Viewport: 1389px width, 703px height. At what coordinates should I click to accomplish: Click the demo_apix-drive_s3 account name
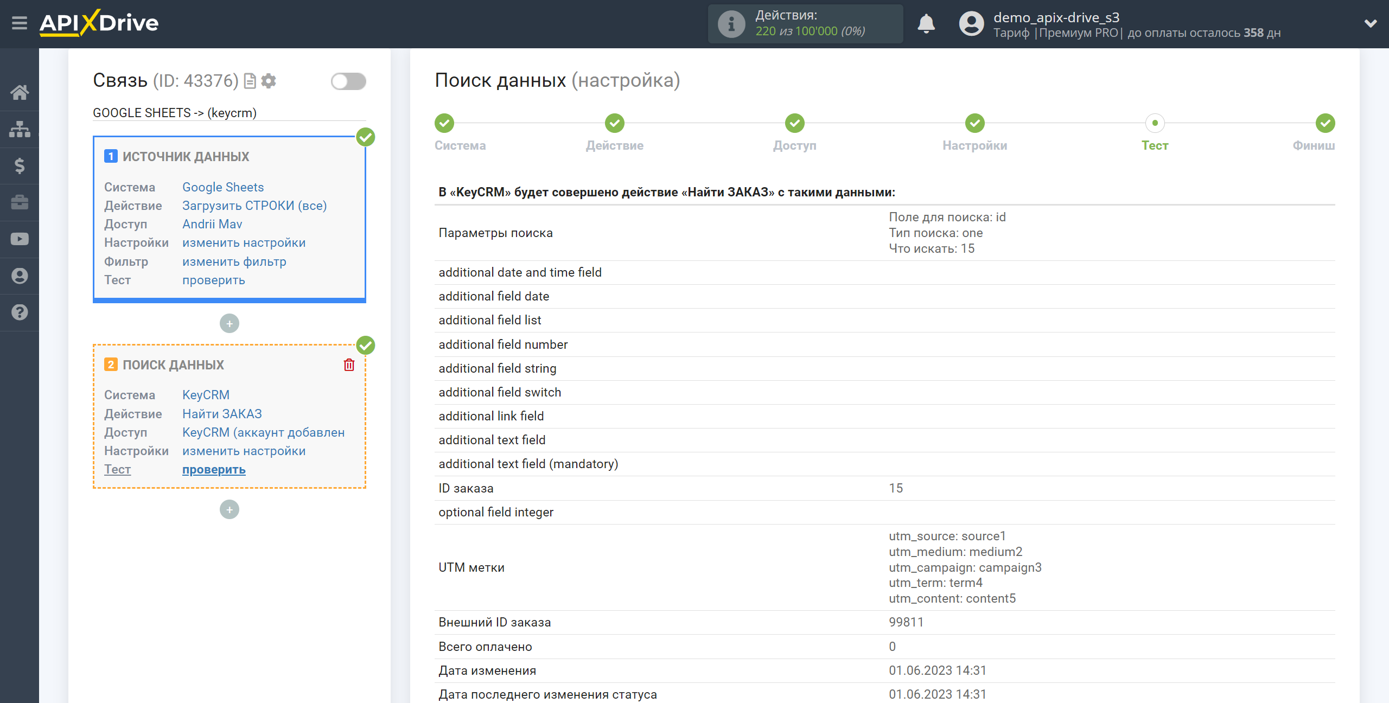(x=1056, y=17)
